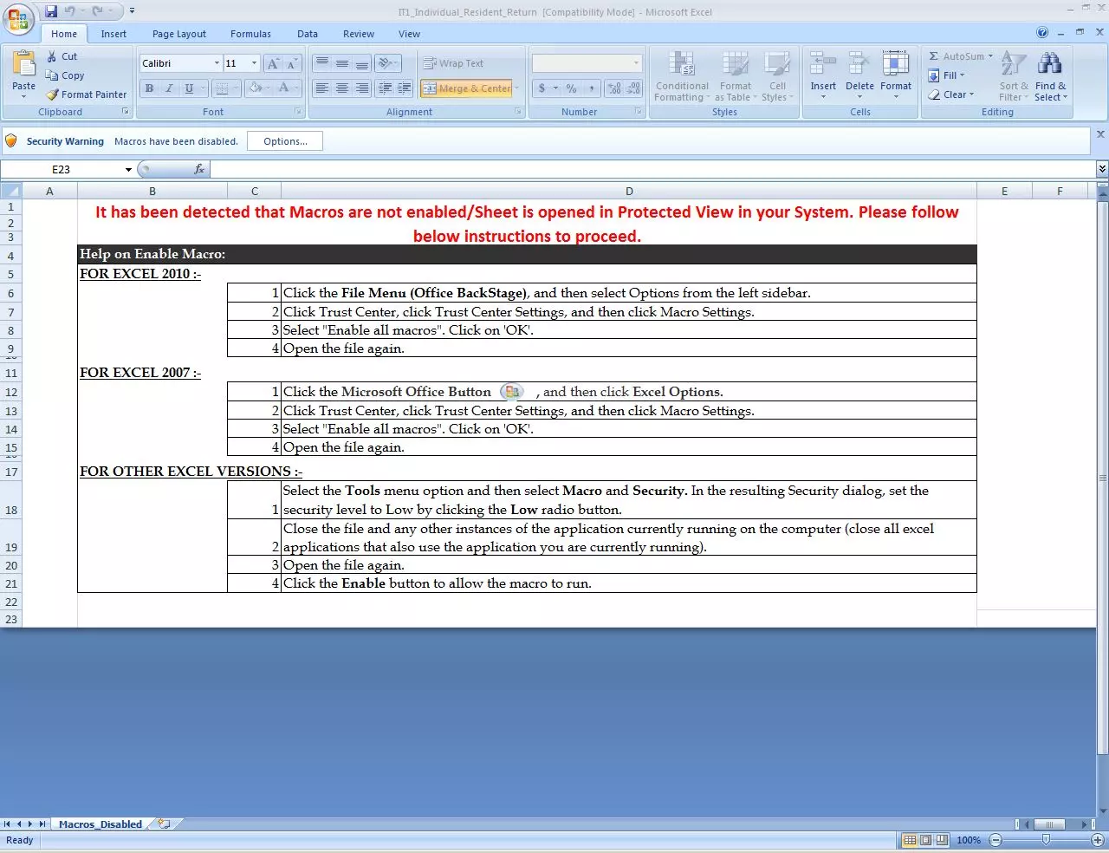Screen dimensions: 1109x853
Task: Select the Format Painter brush
Action: click(x=52, y=94)
